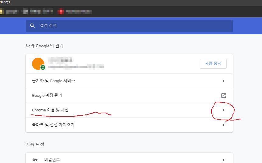Click the red bookmark icon in bookmarks bar
262x163 pixels.
[61, 11]
